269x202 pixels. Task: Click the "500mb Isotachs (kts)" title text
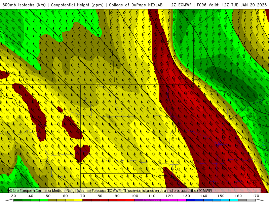pos(24,5)
